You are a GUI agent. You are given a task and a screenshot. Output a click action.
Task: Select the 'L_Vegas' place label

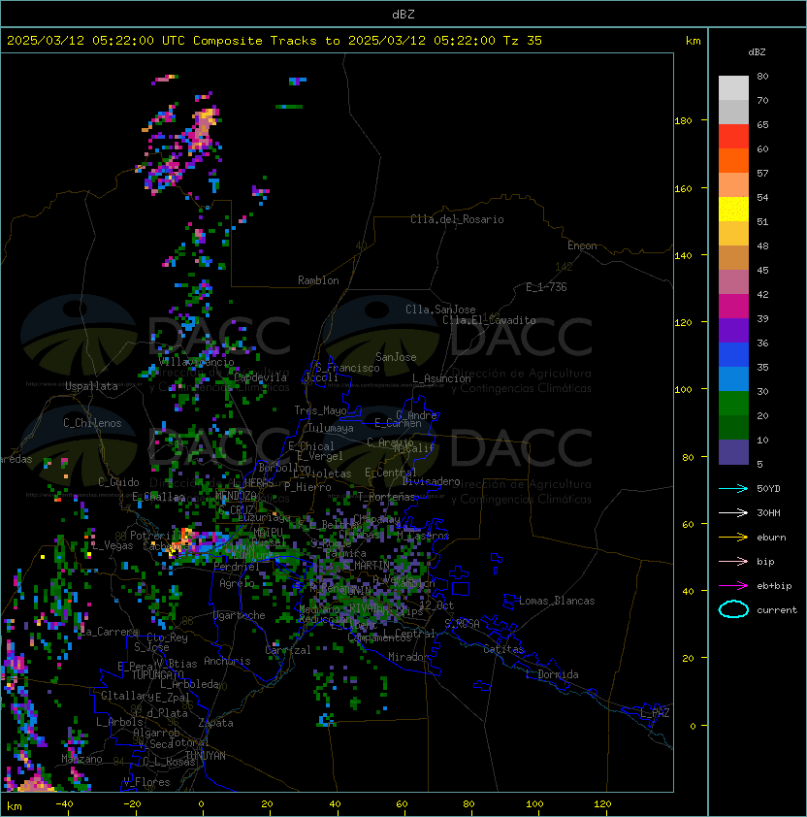pos(113,545)
